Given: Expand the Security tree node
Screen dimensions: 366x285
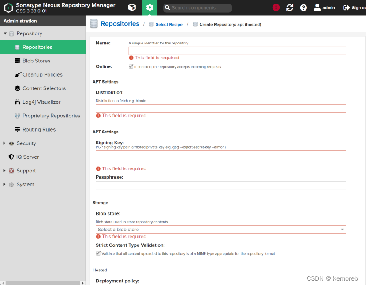Looking at the screenshot, I should 4,143.
